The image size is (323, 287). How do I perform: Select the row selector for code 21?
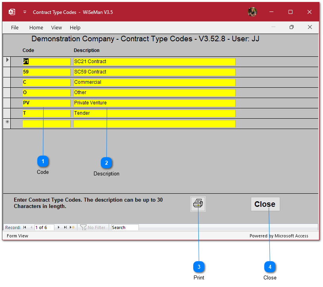[7, 62]
